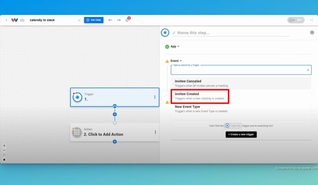Image resolution: width=318 pixels, height=185 pixels.
Task: Click the grid app icon on Action card
Action: coord(77,132)
